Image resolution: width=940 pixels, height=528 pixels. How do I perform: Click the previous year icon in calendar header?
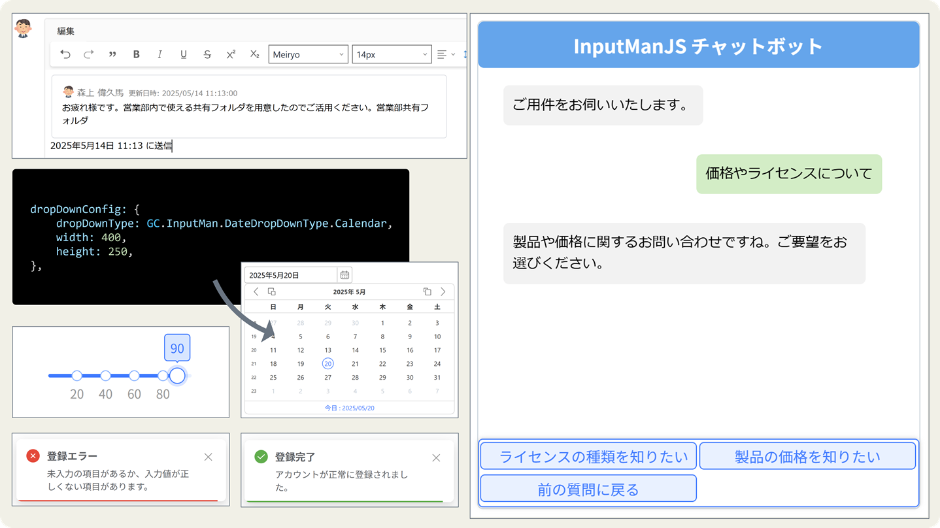tap(272, 291)
